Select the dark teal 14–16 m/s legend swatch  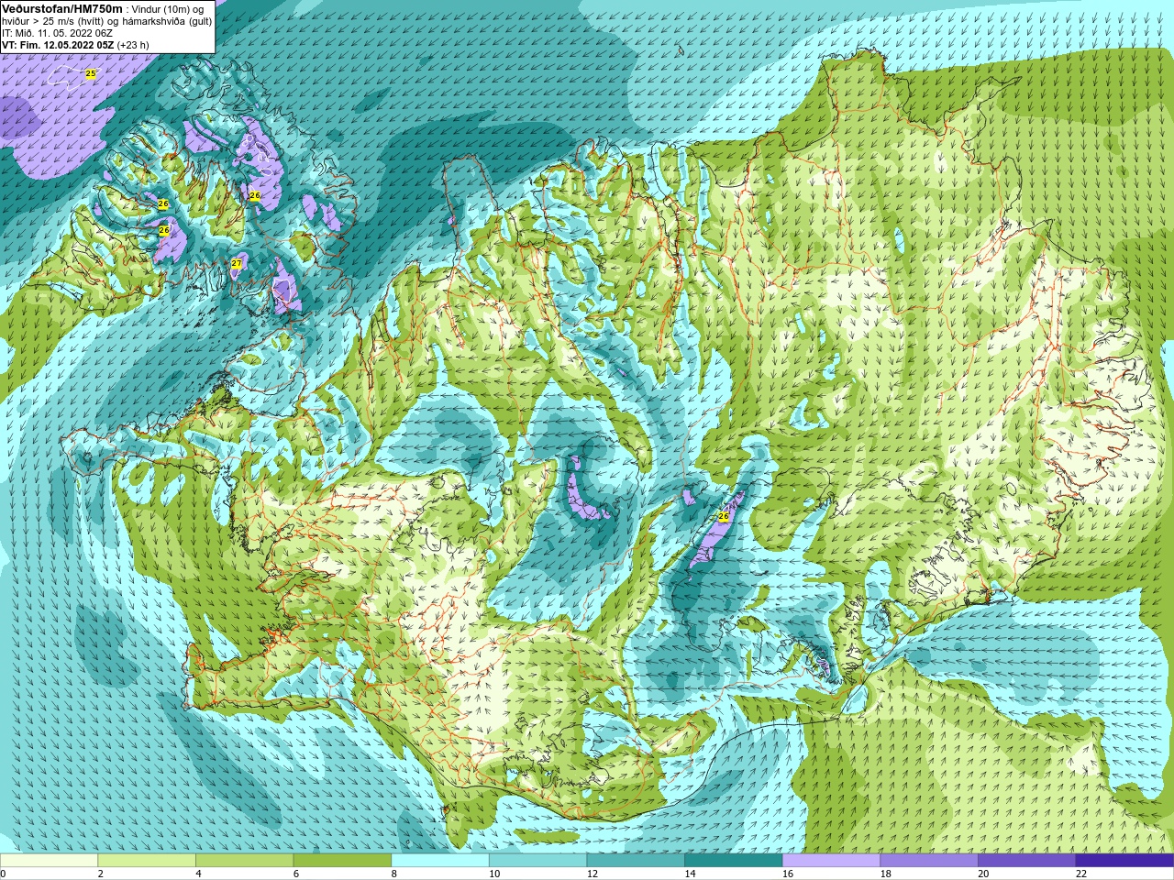pyautogui.click(x=734, y=861)
